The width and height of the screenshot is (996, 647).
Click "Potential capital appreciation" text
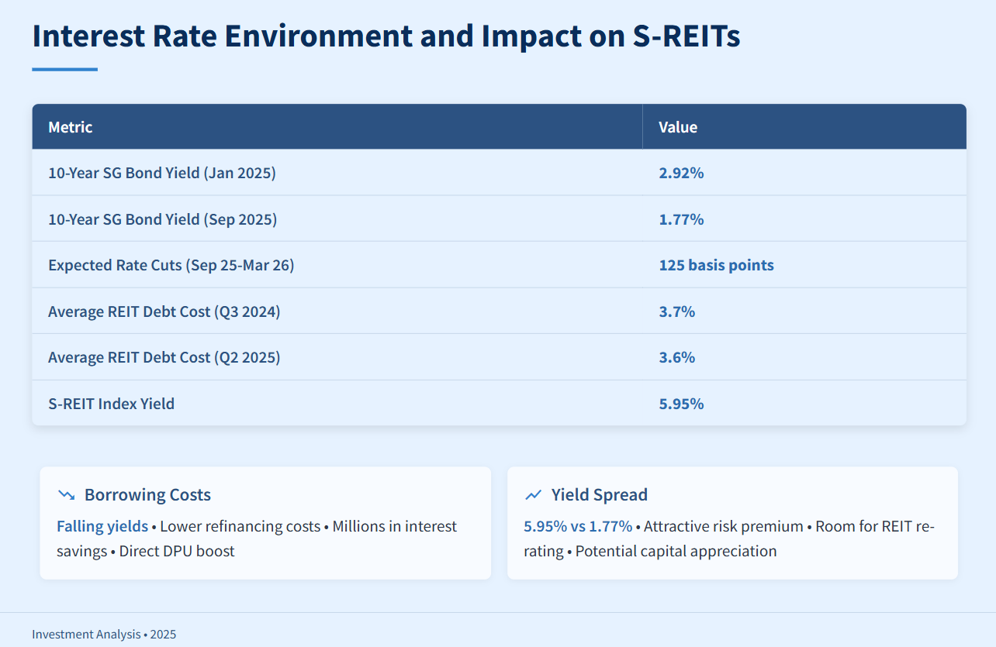[x=676, y=551]
